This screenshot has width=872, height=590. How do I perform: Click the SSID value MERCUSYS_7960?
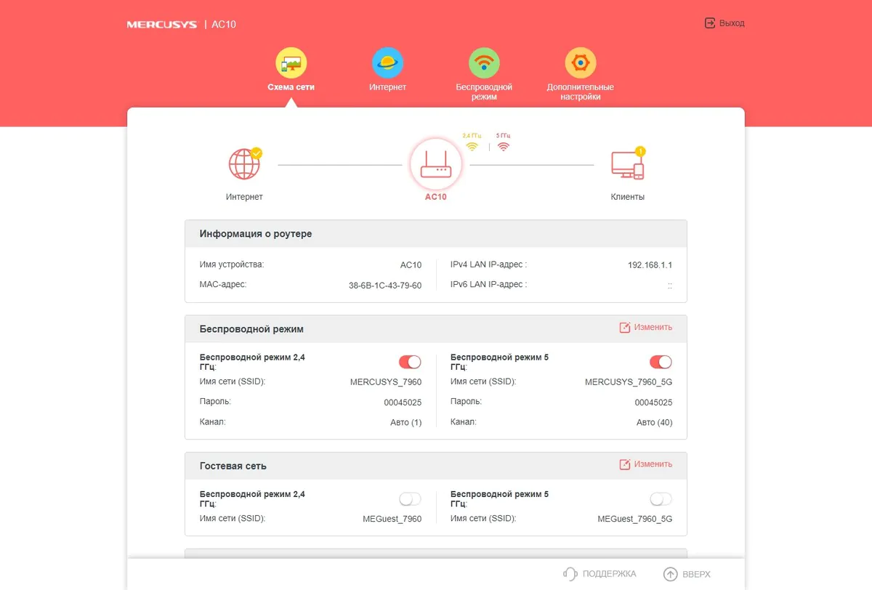coord(386,382)
